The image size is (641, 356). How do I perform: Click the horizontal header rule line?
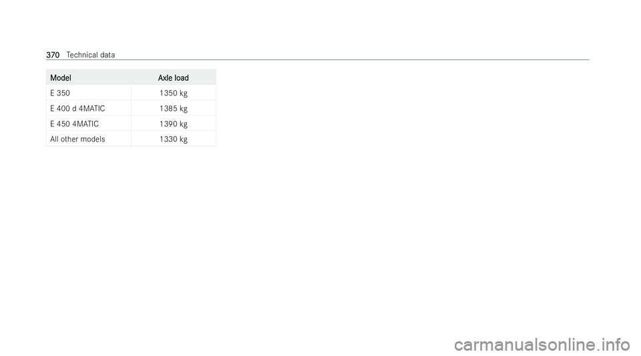[318, 59]
